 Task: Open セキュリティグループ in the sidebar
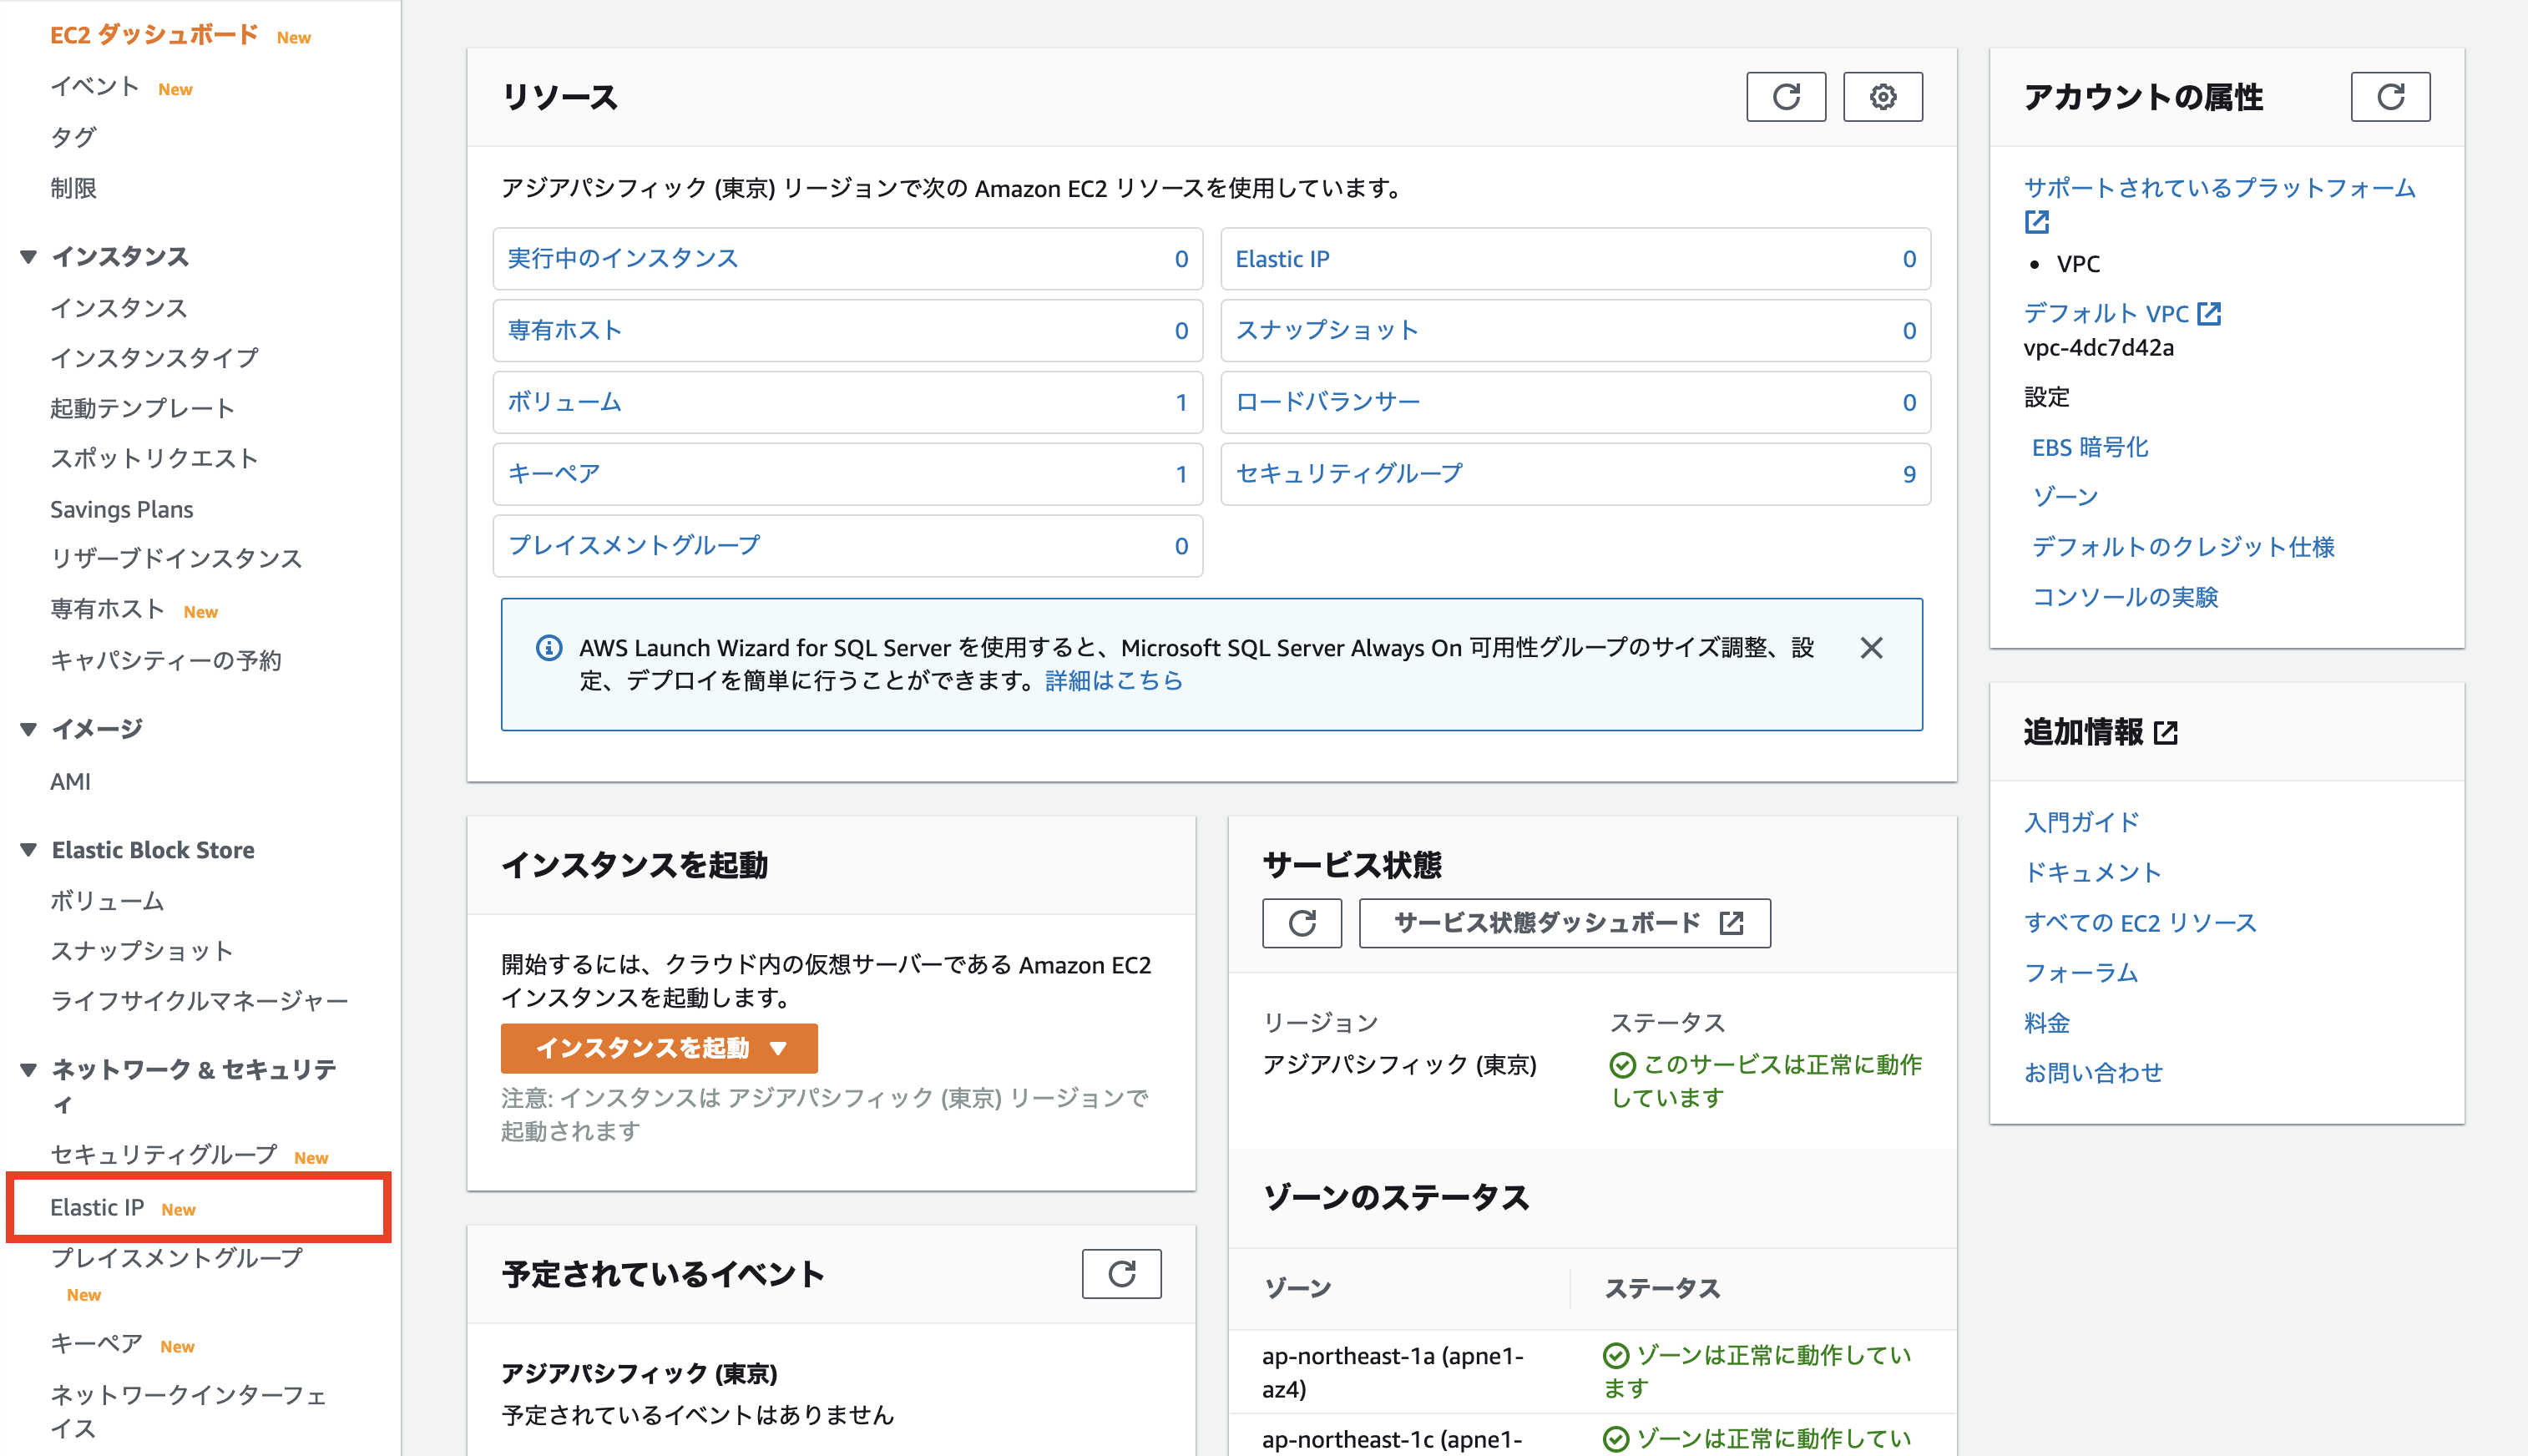(164, 1155)
